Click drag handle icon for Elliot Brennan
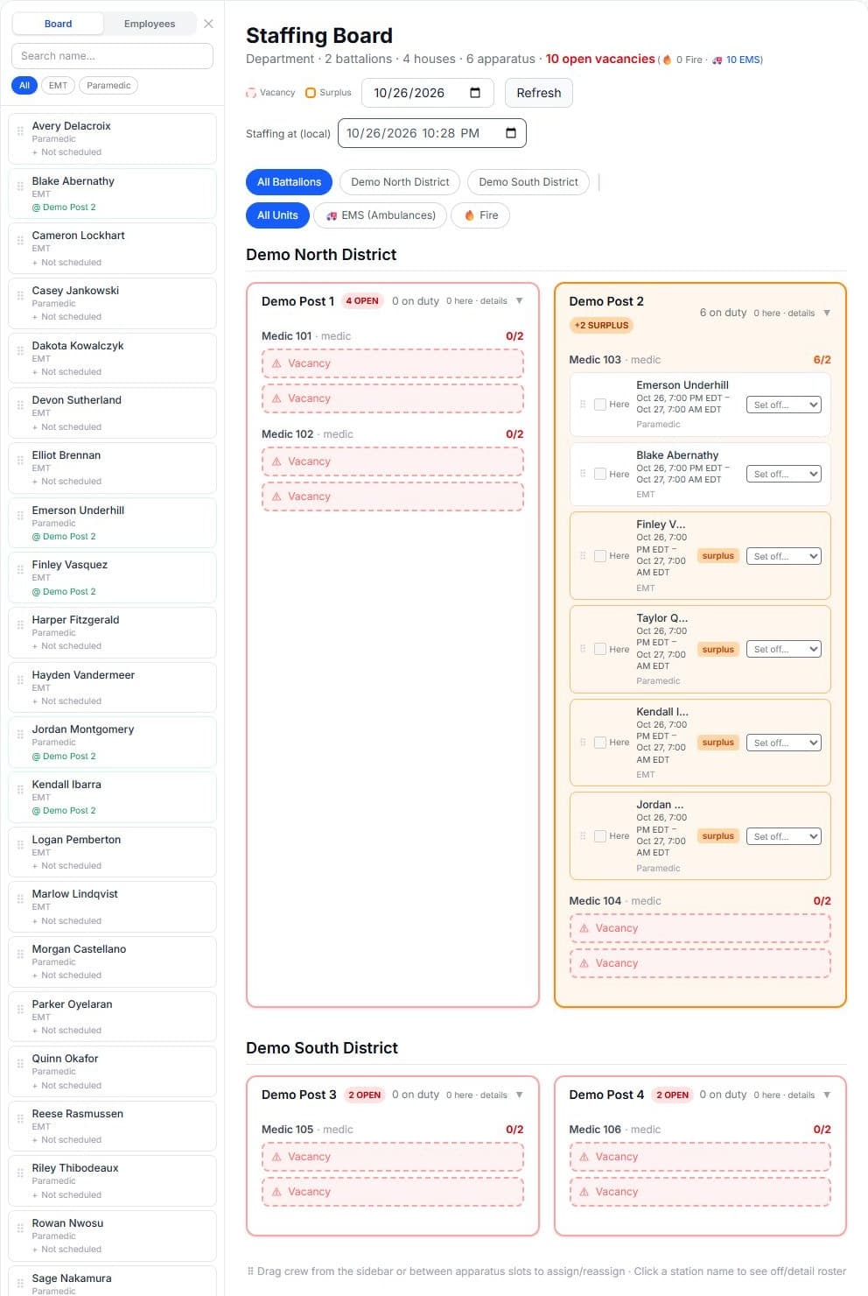 (x=20, y=461)
